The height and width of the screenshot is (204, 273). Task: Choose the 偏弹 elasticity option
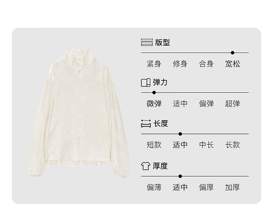(x=206, y=104)
